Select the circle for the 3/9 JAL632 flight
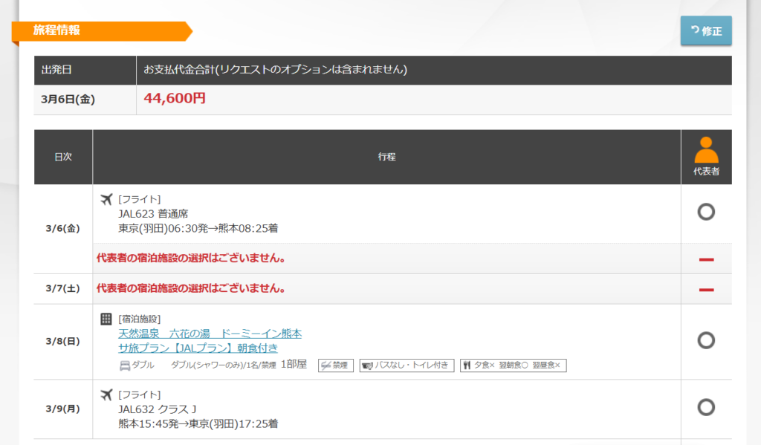Viewport: 761px width, 445px height. pyautogui.click(x=706, y=407)
